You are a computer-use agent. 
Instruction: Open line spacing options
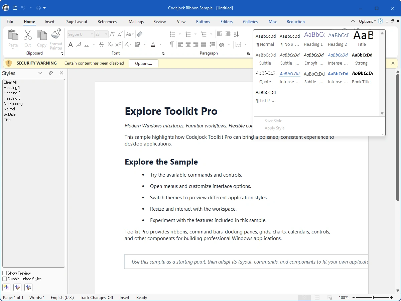pyautogui.click(x=212, y=44)
